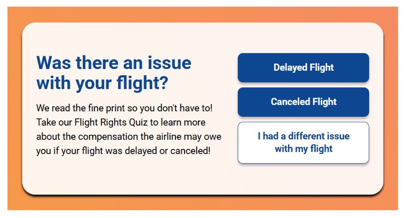Click "I had a different issue" line on the white button
Screen dimensions: 406x218
click(303, 136)
